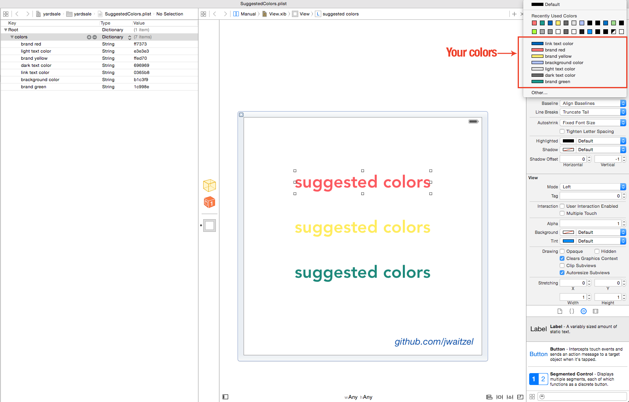Click the Tint blue color well
The image size is (629, 402).
tap(568, 241)
